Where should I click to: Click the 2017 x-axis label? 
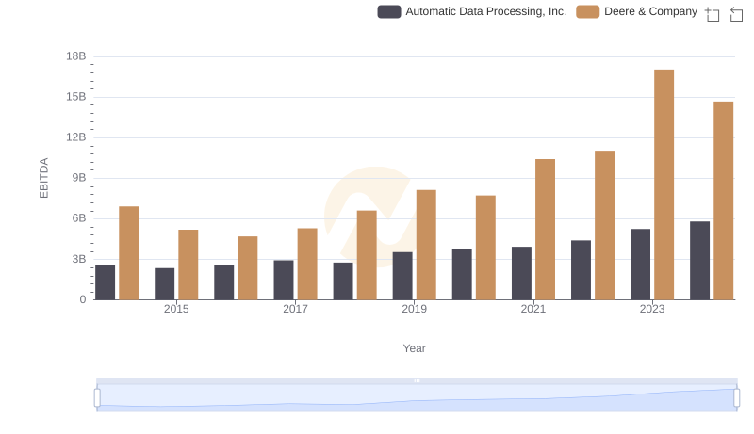pyautogui.click(x=295, y=309)
